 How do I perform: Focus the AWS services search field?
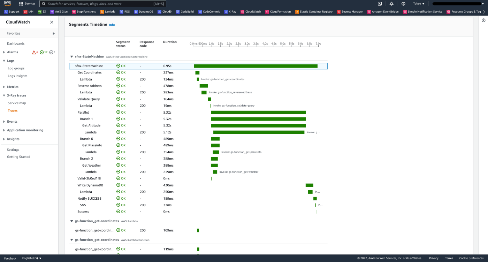(102, 4)
